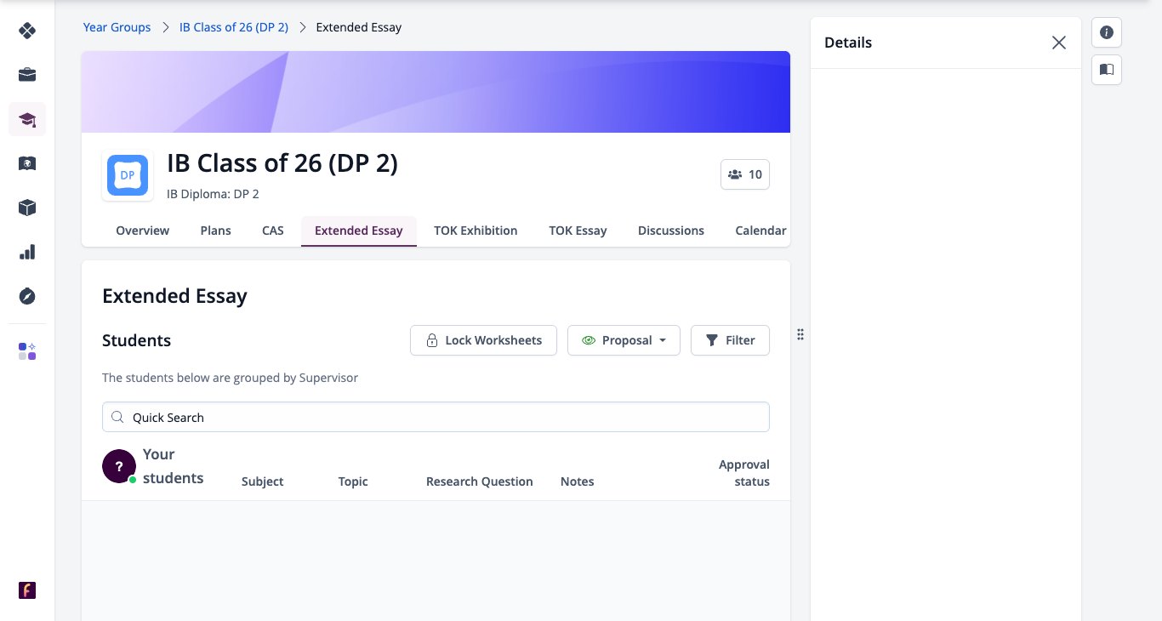
Task: Expand the Proposal visibility dropdown
Action: (x=624, y=340)
